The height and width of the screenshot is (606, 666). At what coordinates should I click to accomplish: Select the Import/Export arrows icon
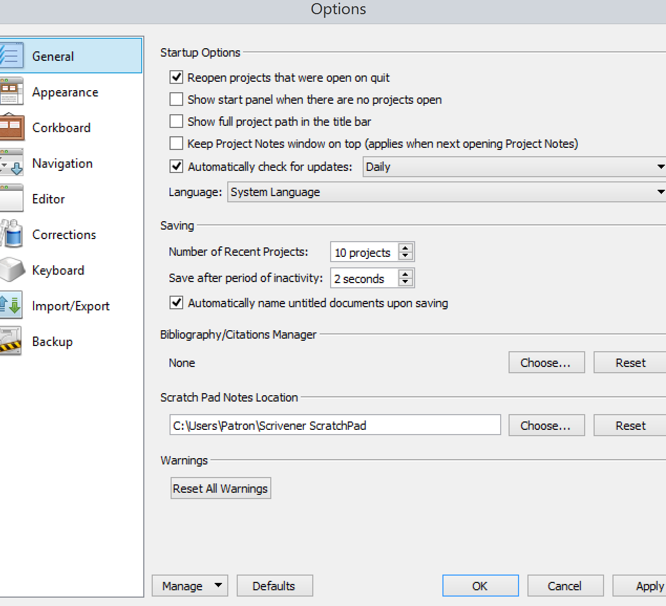pyautogui.click(x=11, y=306)
